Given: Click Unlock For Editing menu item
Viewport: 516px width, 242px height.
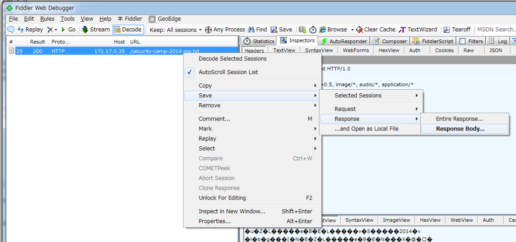Looking at the screenshot, I should (252, 198).
